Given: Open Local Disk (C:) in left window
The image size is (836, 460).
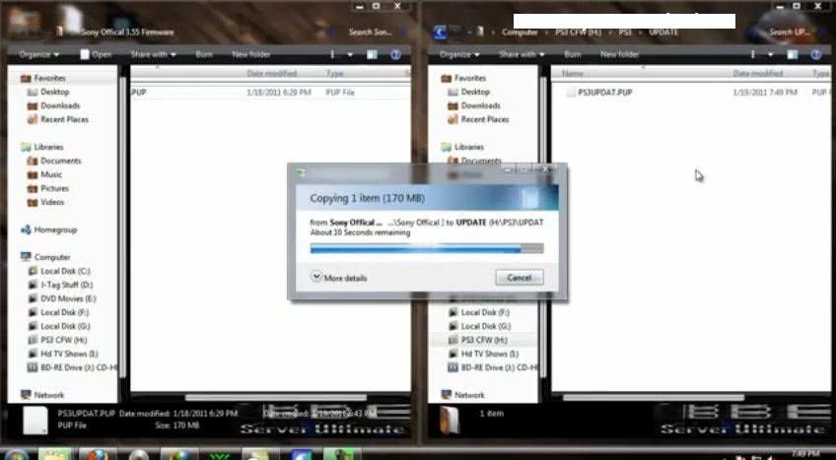Looking at the screenshot, I should tap(65, 271).
